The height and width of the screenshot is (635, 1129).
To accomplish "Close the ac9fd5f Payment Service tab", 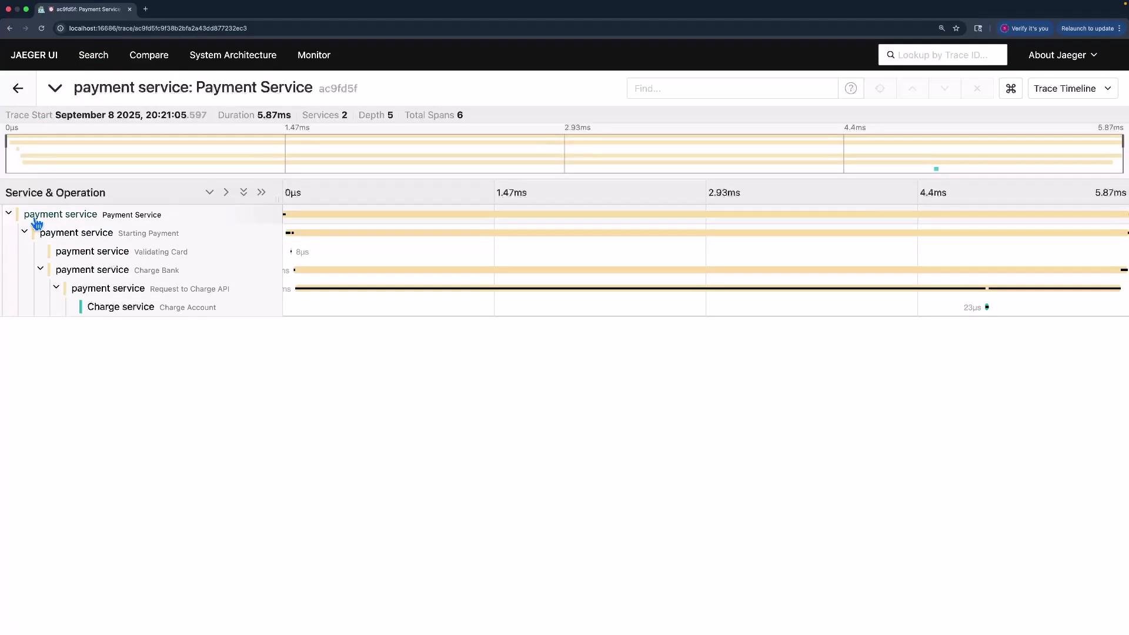I will point(129,9).
